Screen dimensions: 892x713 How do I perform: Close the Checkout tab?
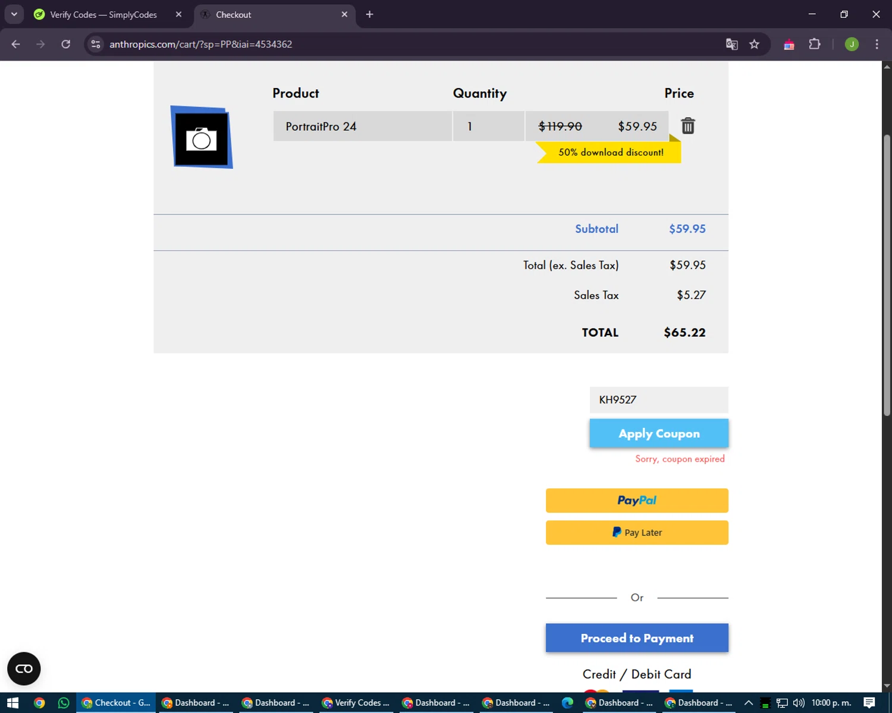(x=344, y=14)
